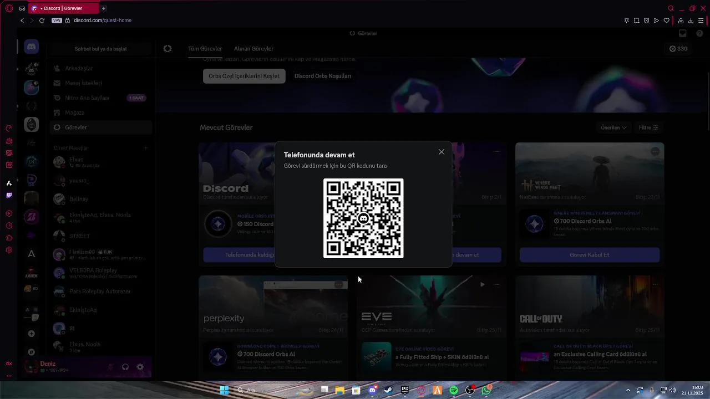Open the user settings gear icon
The width and height of the screenshot is (710, 399).
(x=140, y=367)
